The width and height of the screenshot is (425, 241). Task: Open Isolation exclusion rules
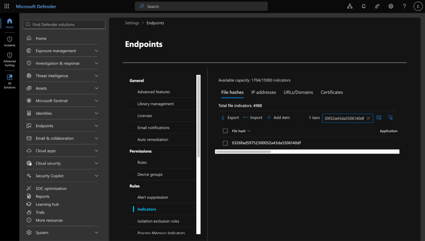158,221
